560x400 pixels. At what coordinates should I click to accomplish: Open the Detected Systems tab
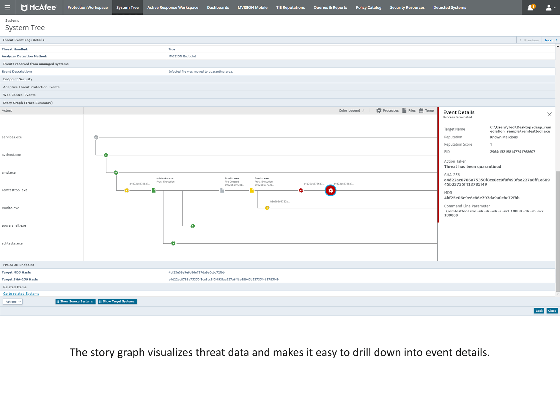(450, 7)
